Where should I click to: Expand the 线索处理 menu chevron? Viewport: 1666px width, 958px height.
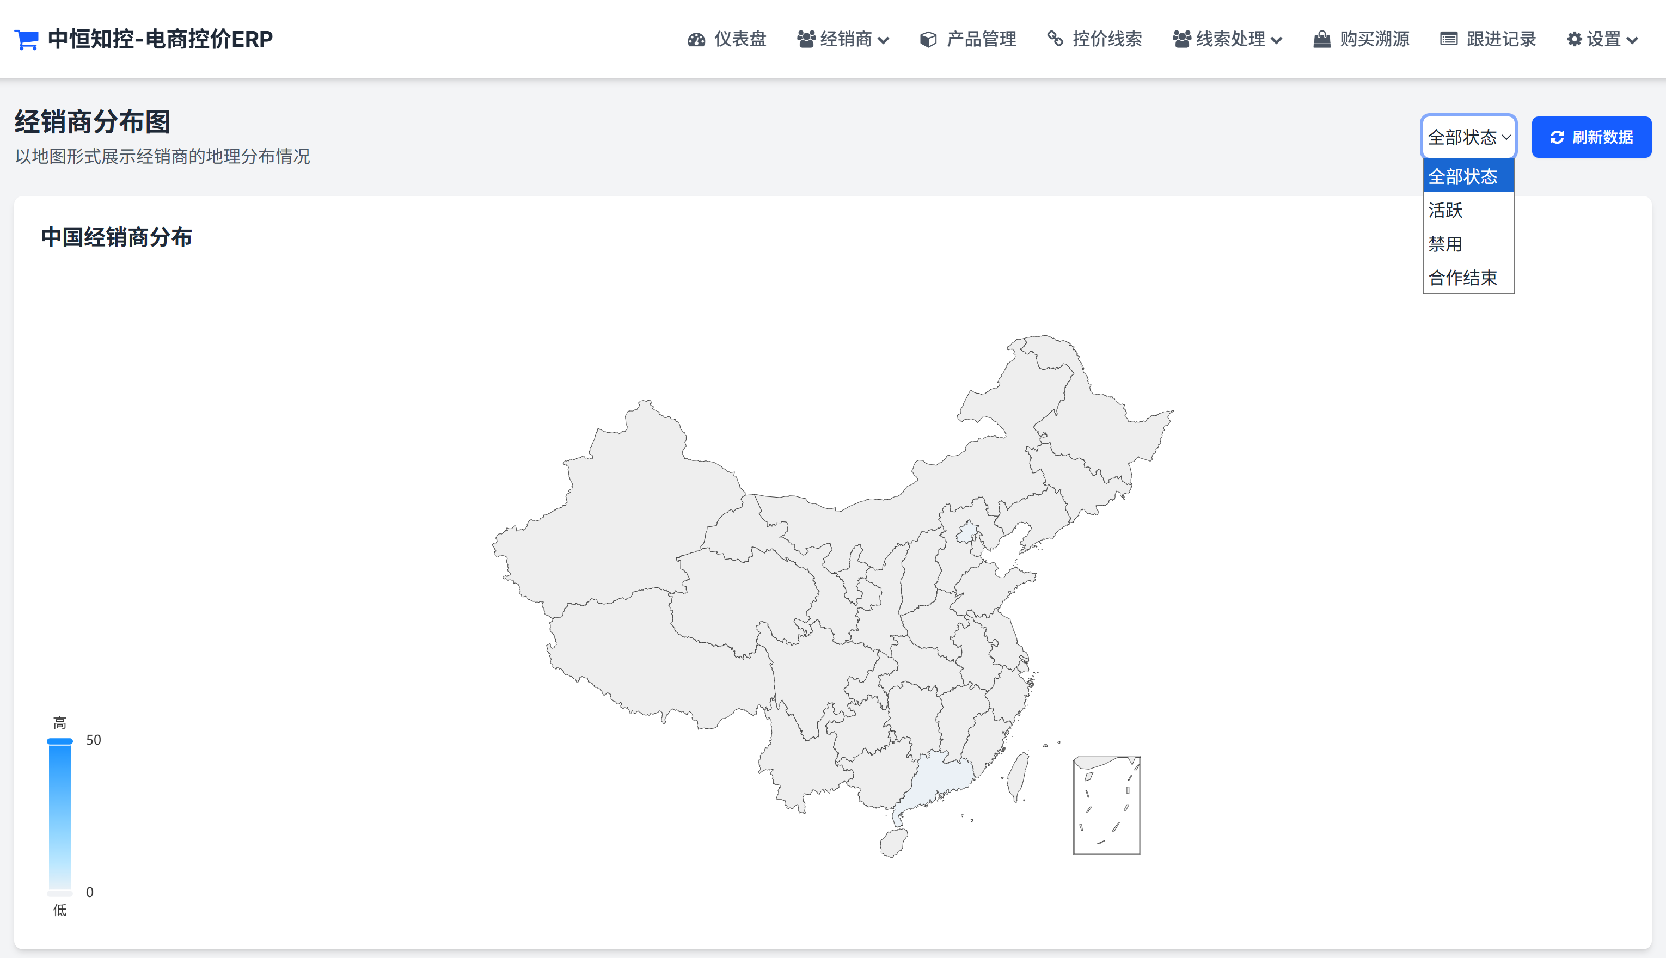(x=1277, y=41)
